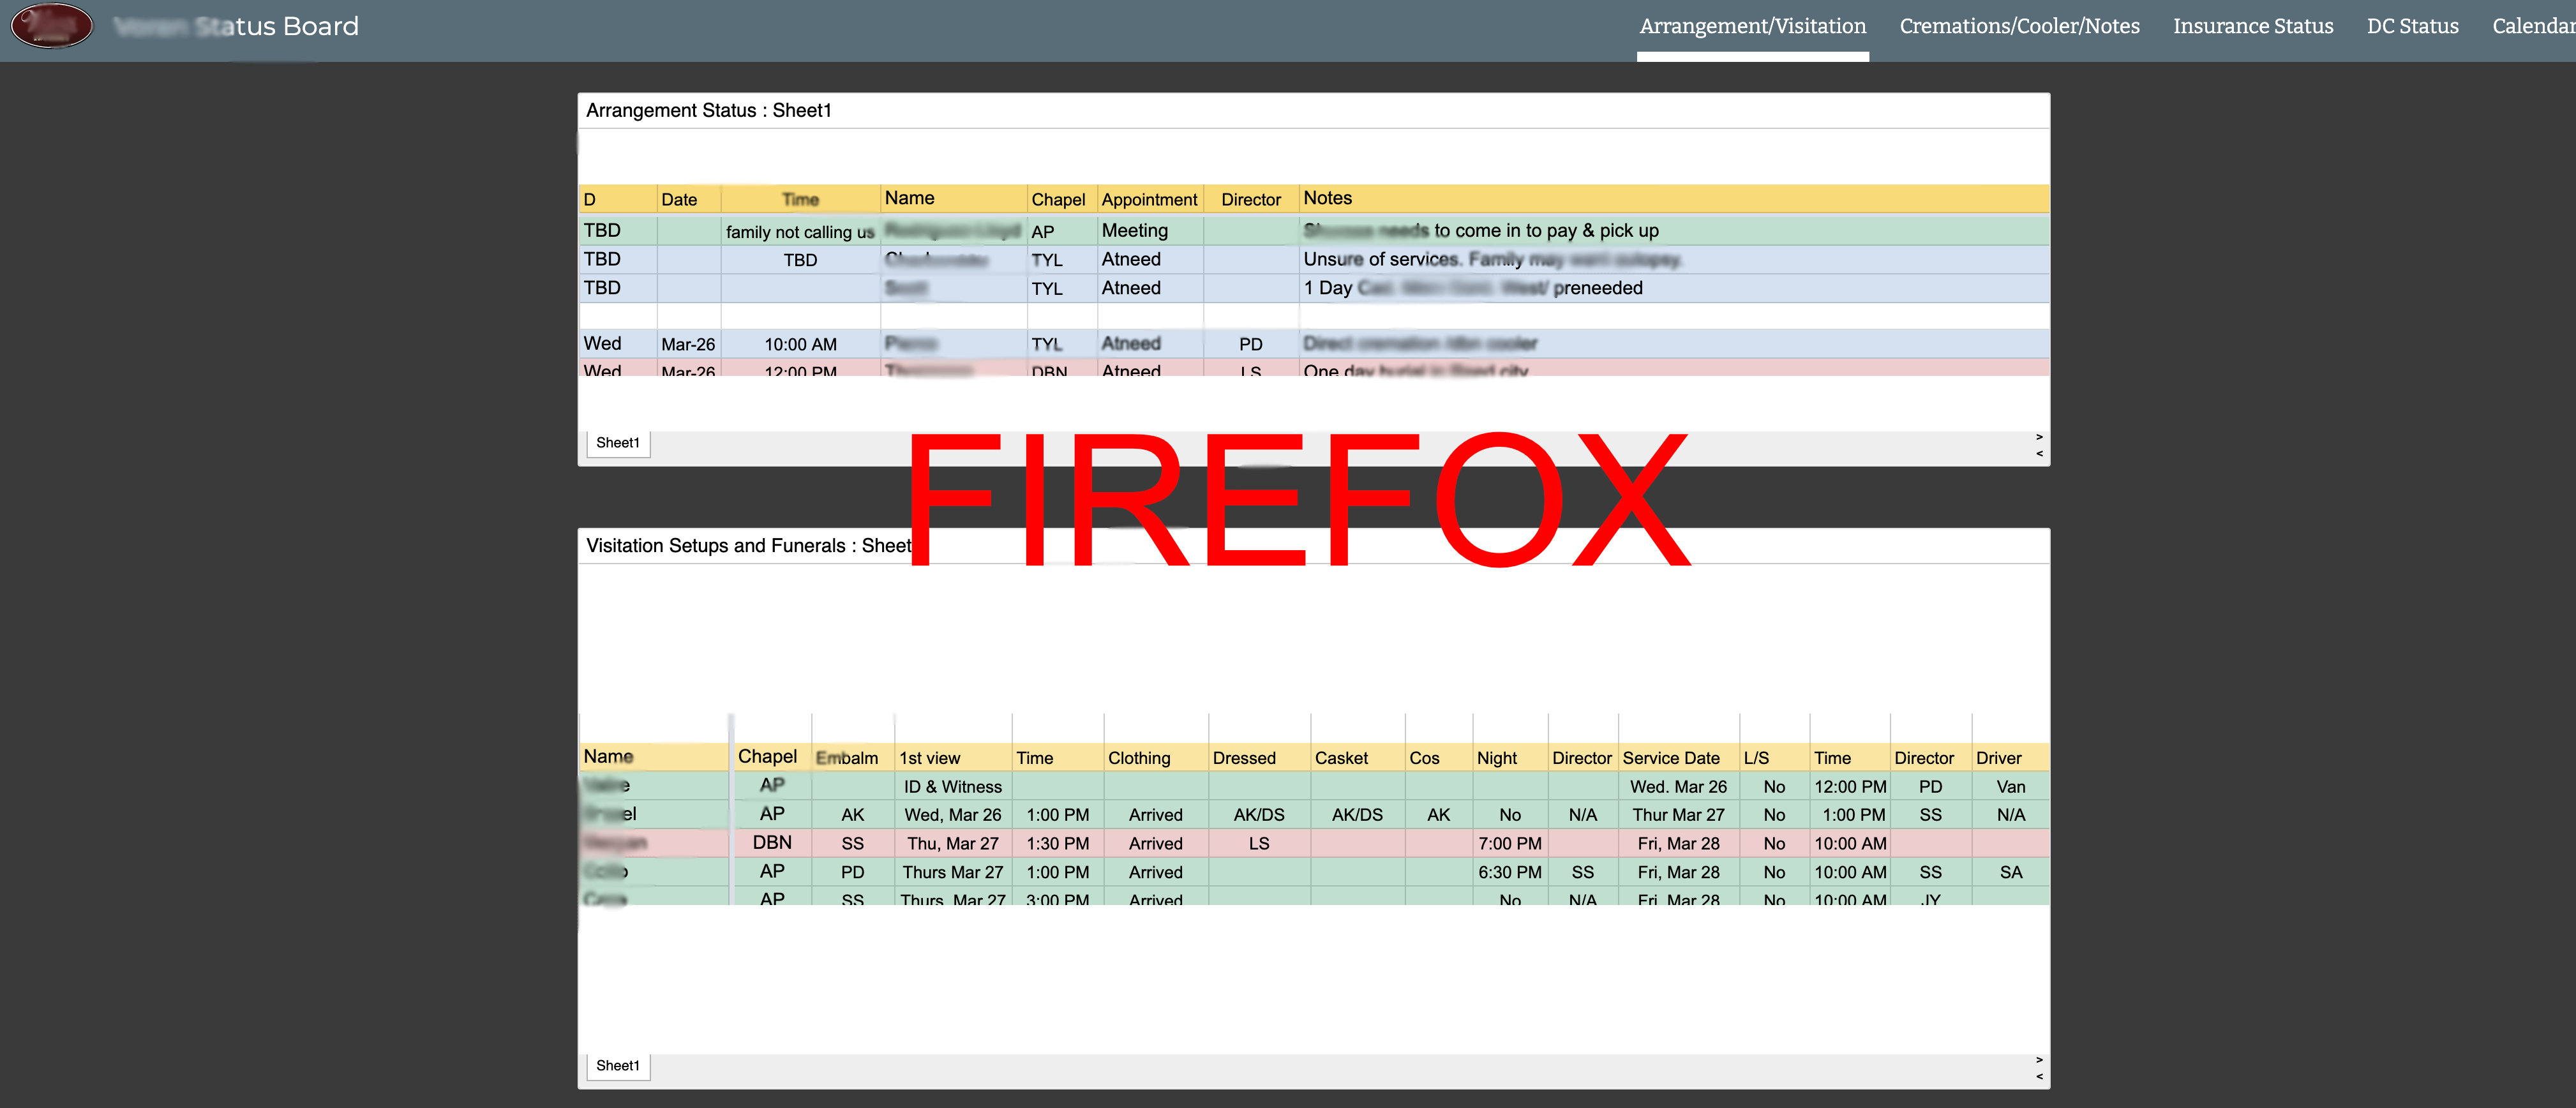Select Sheet1 tab in Arrangement Status
This screenshot has width=2576, height=1108.
click(x=617, y=443)
